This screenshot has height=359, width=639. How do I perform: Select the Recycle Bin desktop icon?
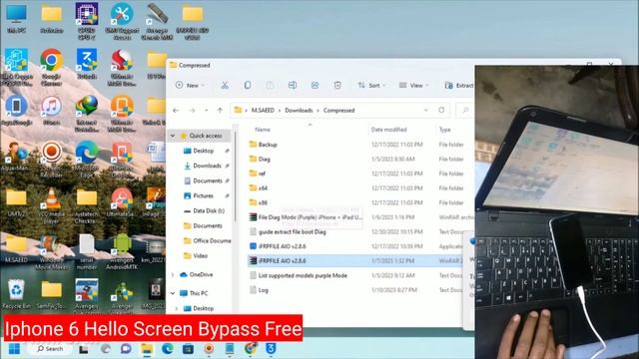[x=16, y=294]
